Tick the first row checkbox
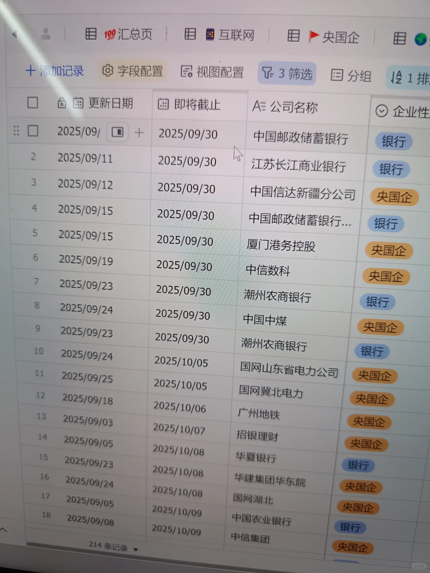 pyautogui.click(x=33, y=131)
